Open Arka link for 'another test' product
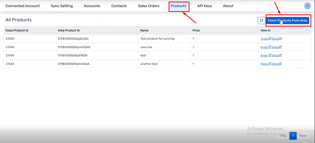This screenshot has width=315, height=143. tap(277, 64)
